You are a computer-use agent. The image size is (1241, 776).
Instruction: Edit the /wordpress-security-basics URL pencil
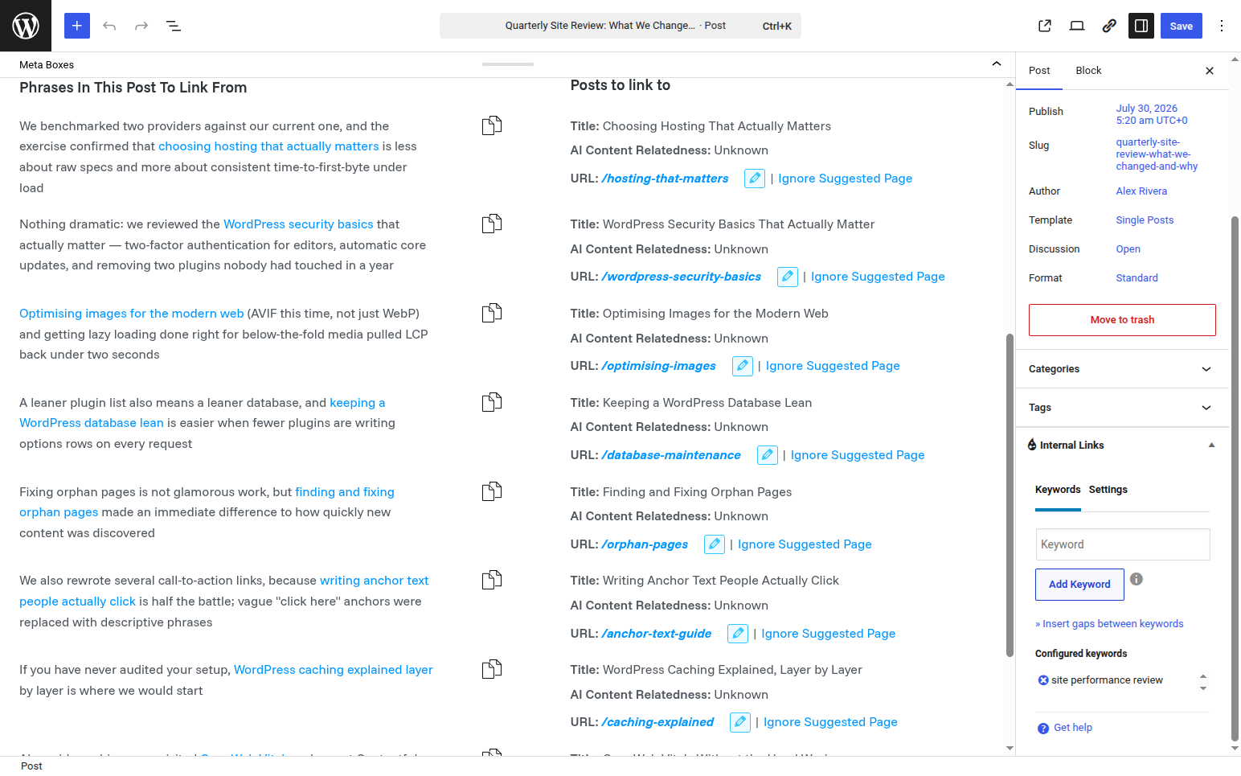click(x=788, y=277)
